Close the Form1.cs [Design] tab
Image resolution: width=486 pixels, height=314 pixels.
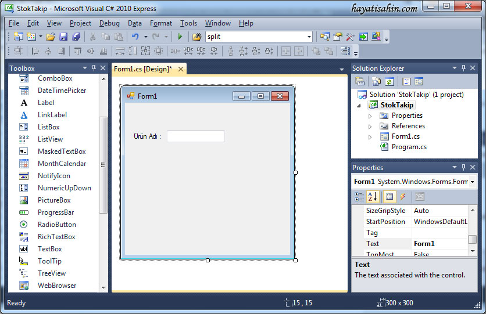tap(180, 69)
